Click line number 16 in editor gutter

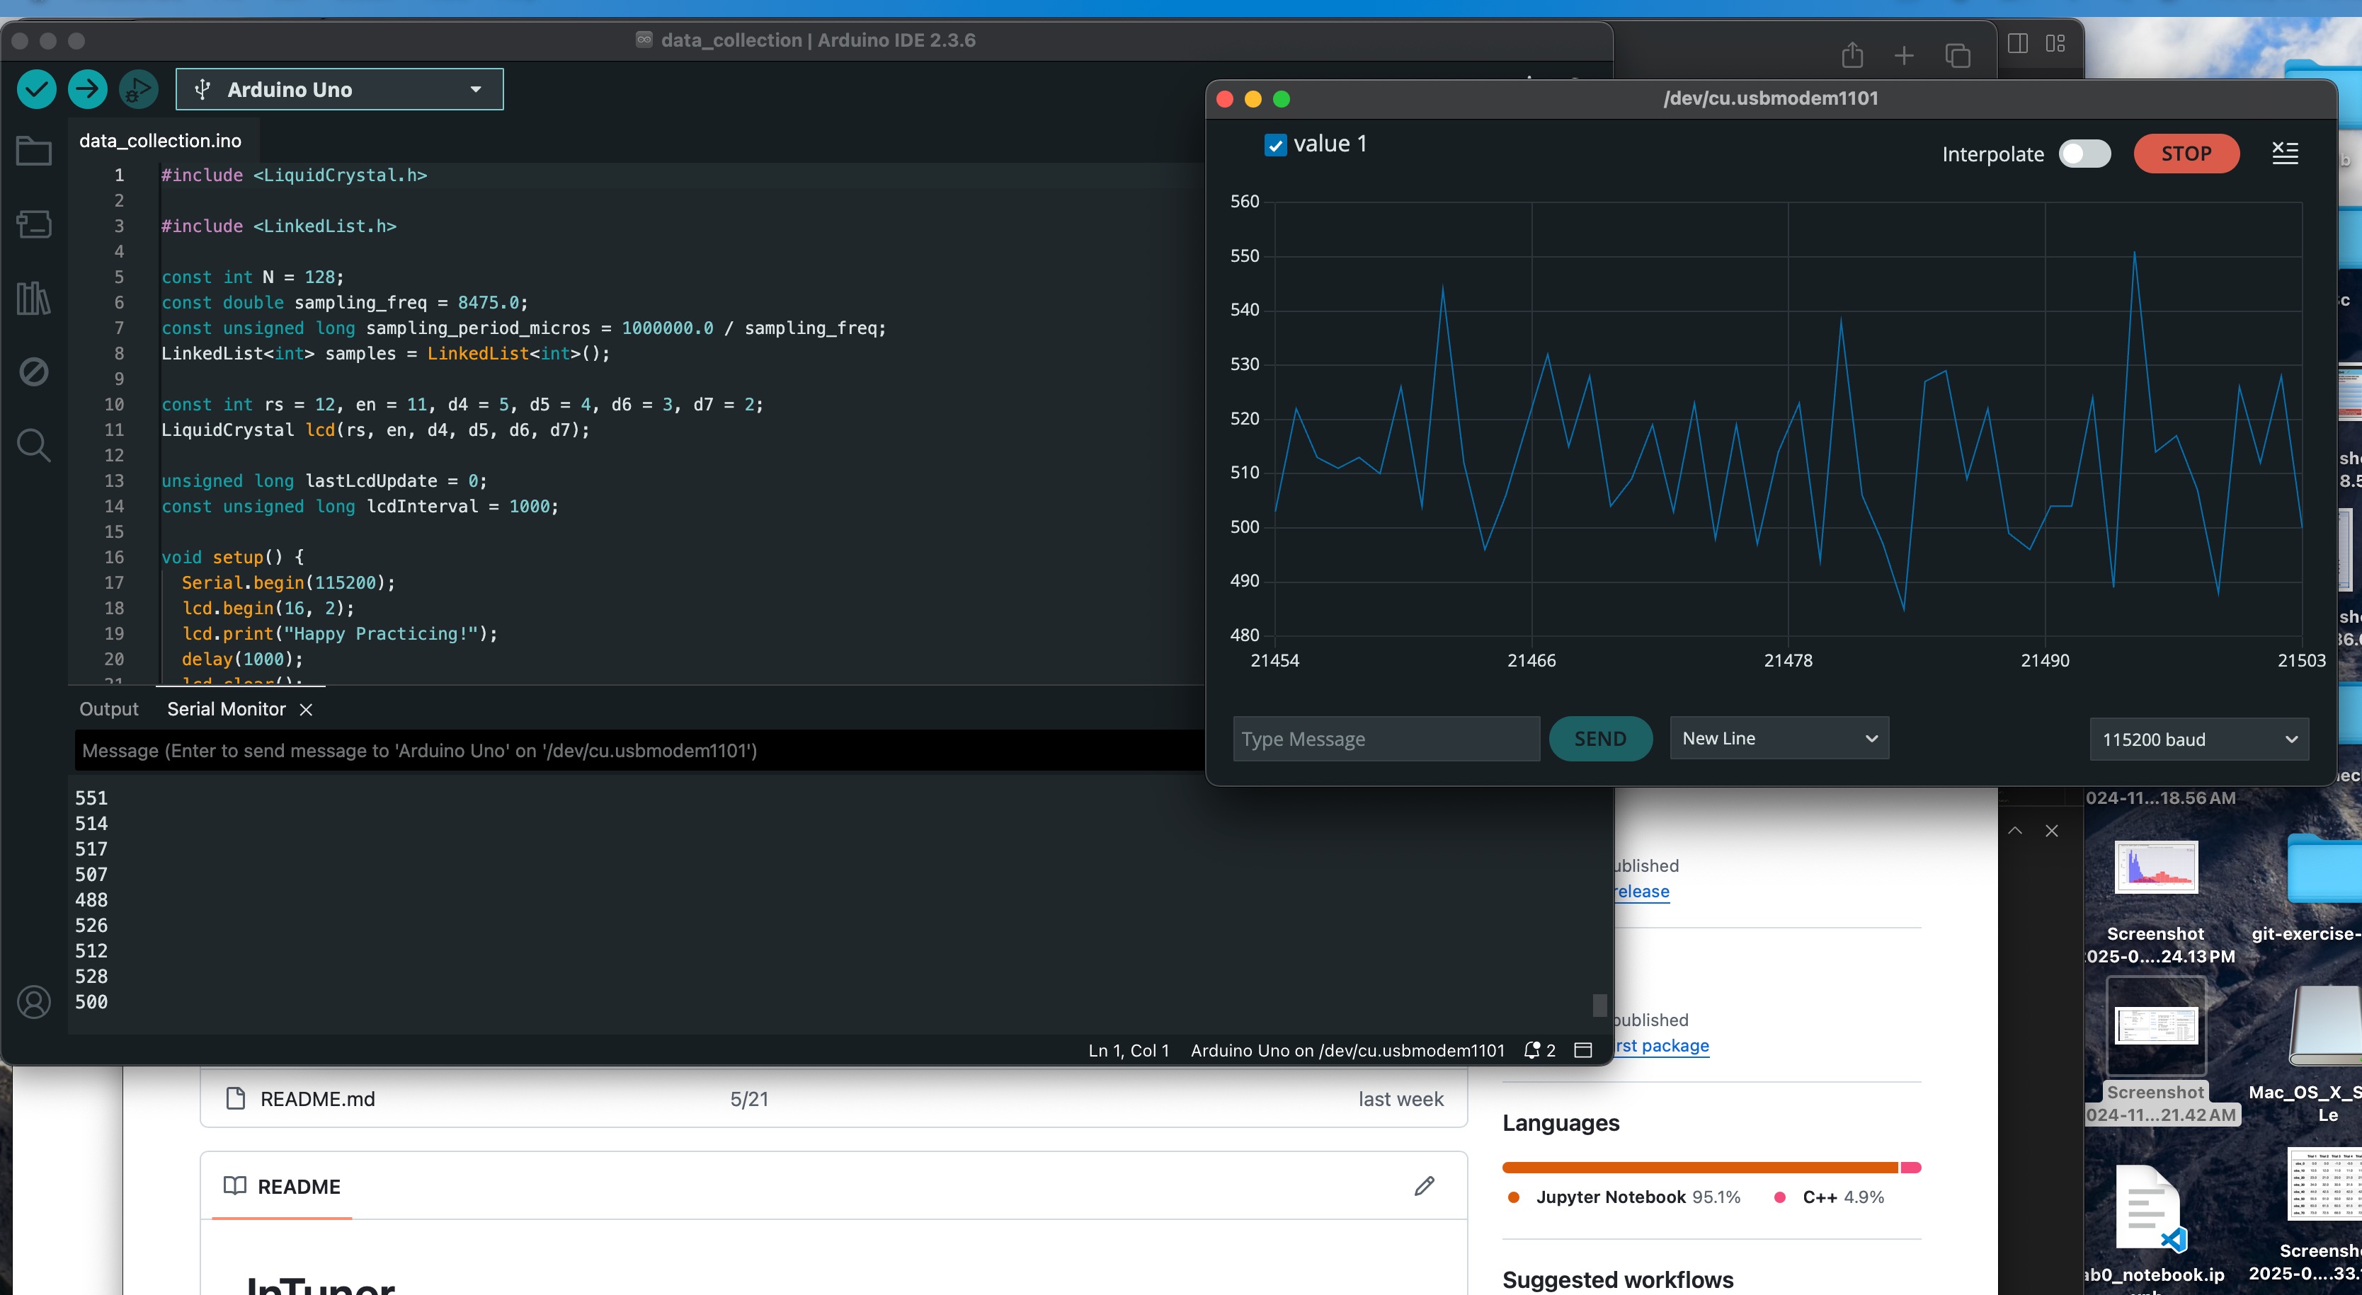click(x=114, y=556)
